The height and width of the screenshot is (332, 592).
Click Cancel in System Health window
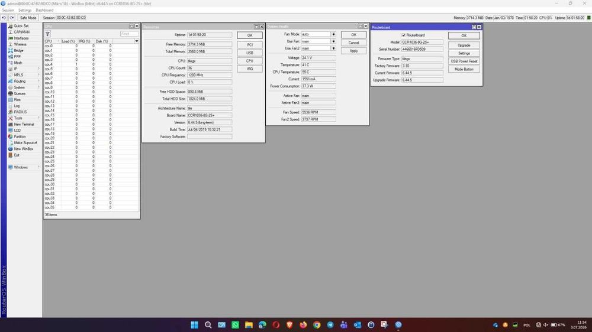point(353,43)
